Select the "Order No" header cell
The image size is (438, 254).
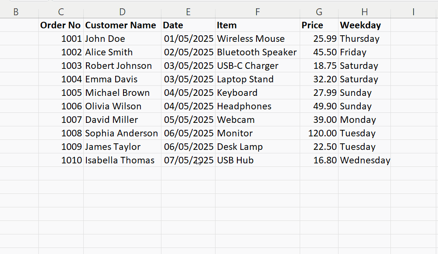(61, 25)
